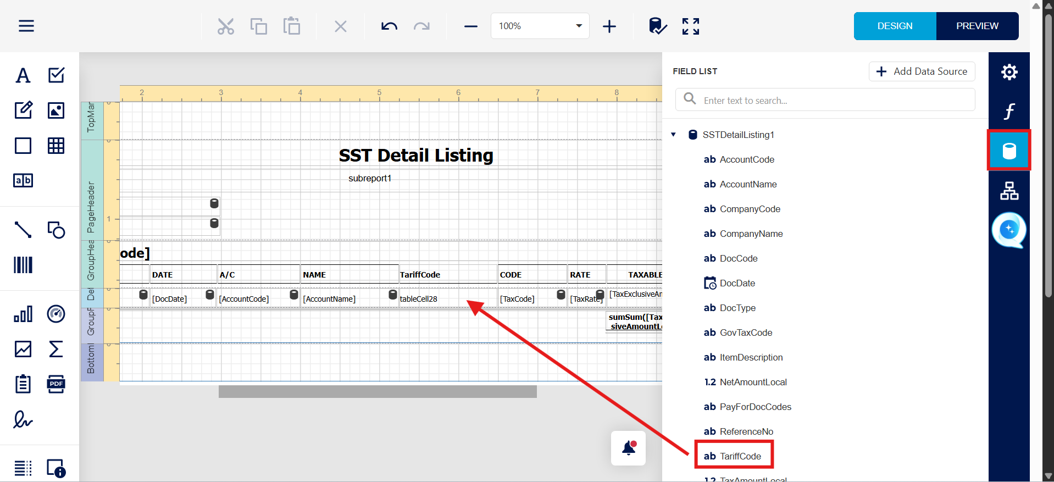Select the Label control tool
The width and height of the screenshot is (1054, 482).
[23, 75]
